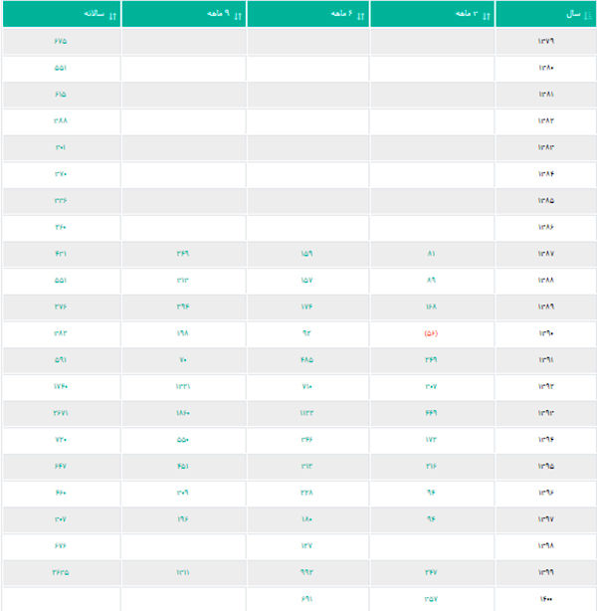
Task: Select year cell ۱۳۹۶
Action: 546,493
